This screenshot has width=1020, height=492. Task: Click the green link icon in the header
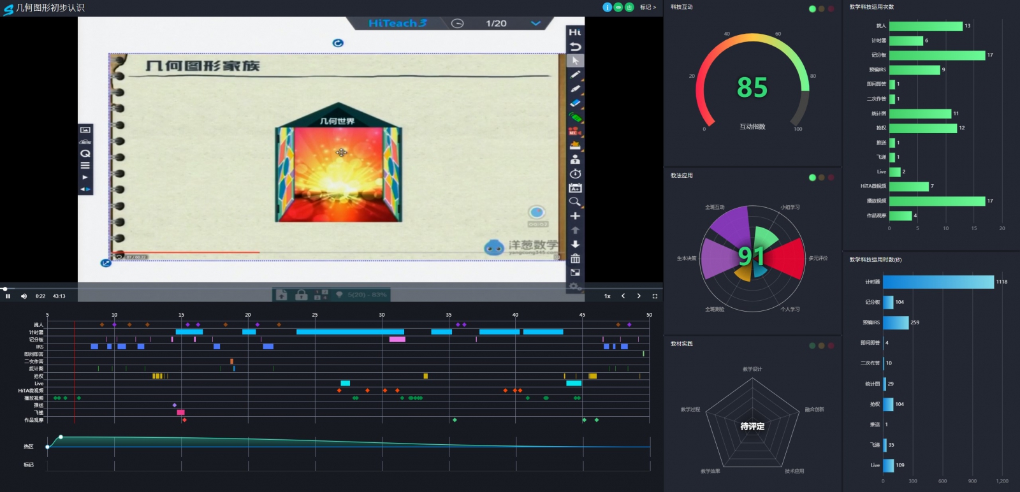[618, 7]
